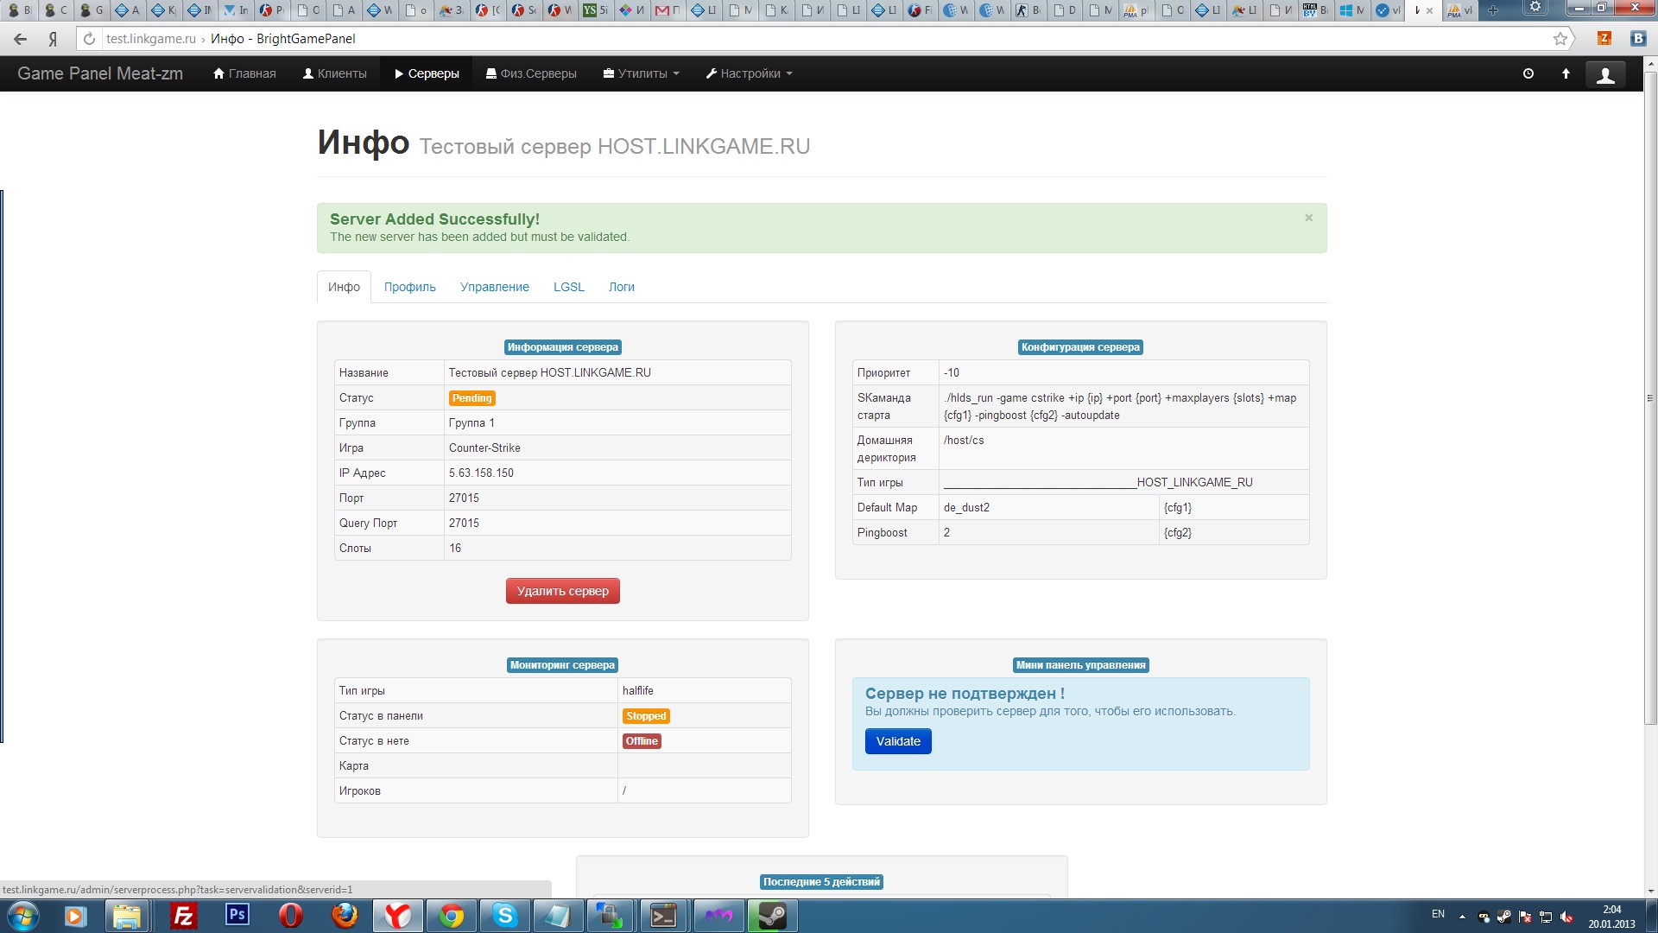Launch Steam from the taskbar
This screenshot has width=1658, height=933.
(x=772, y=916)
